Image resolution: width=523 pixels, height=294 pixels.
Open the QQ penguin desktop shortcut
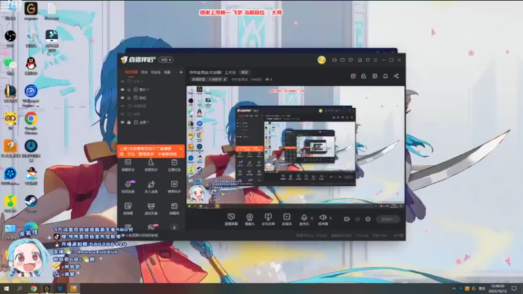point(31,65)
